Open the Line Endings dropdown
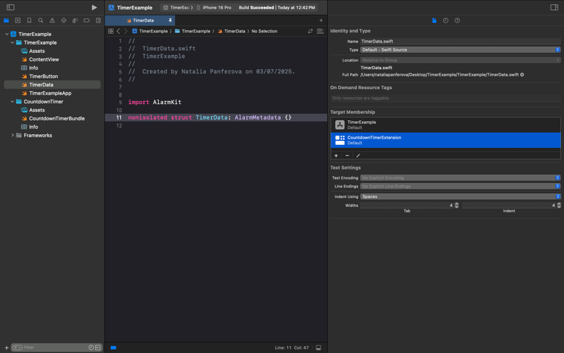Viewport: 564px width, 353px height. (x=461, y=186)
